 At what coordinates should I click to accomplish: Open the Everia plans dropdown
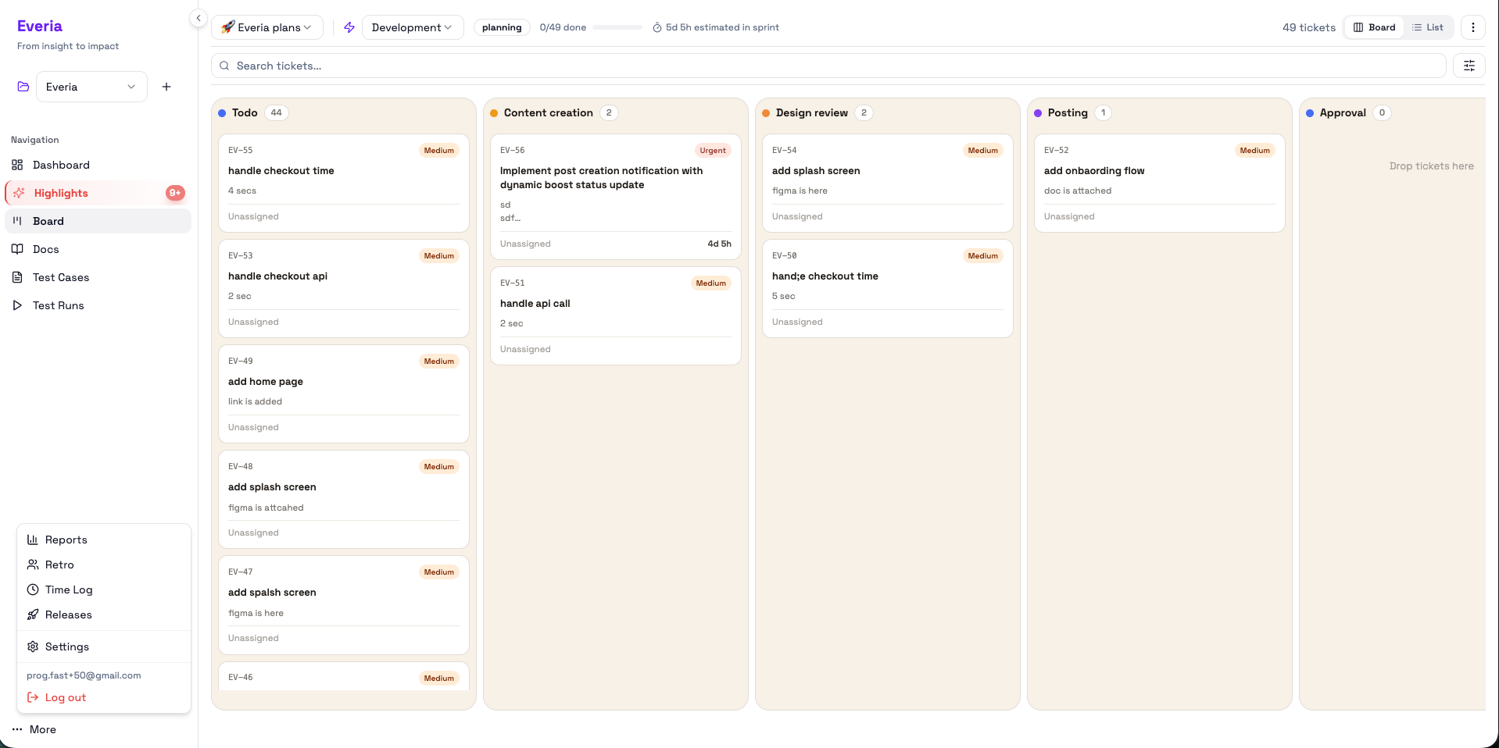267,27
